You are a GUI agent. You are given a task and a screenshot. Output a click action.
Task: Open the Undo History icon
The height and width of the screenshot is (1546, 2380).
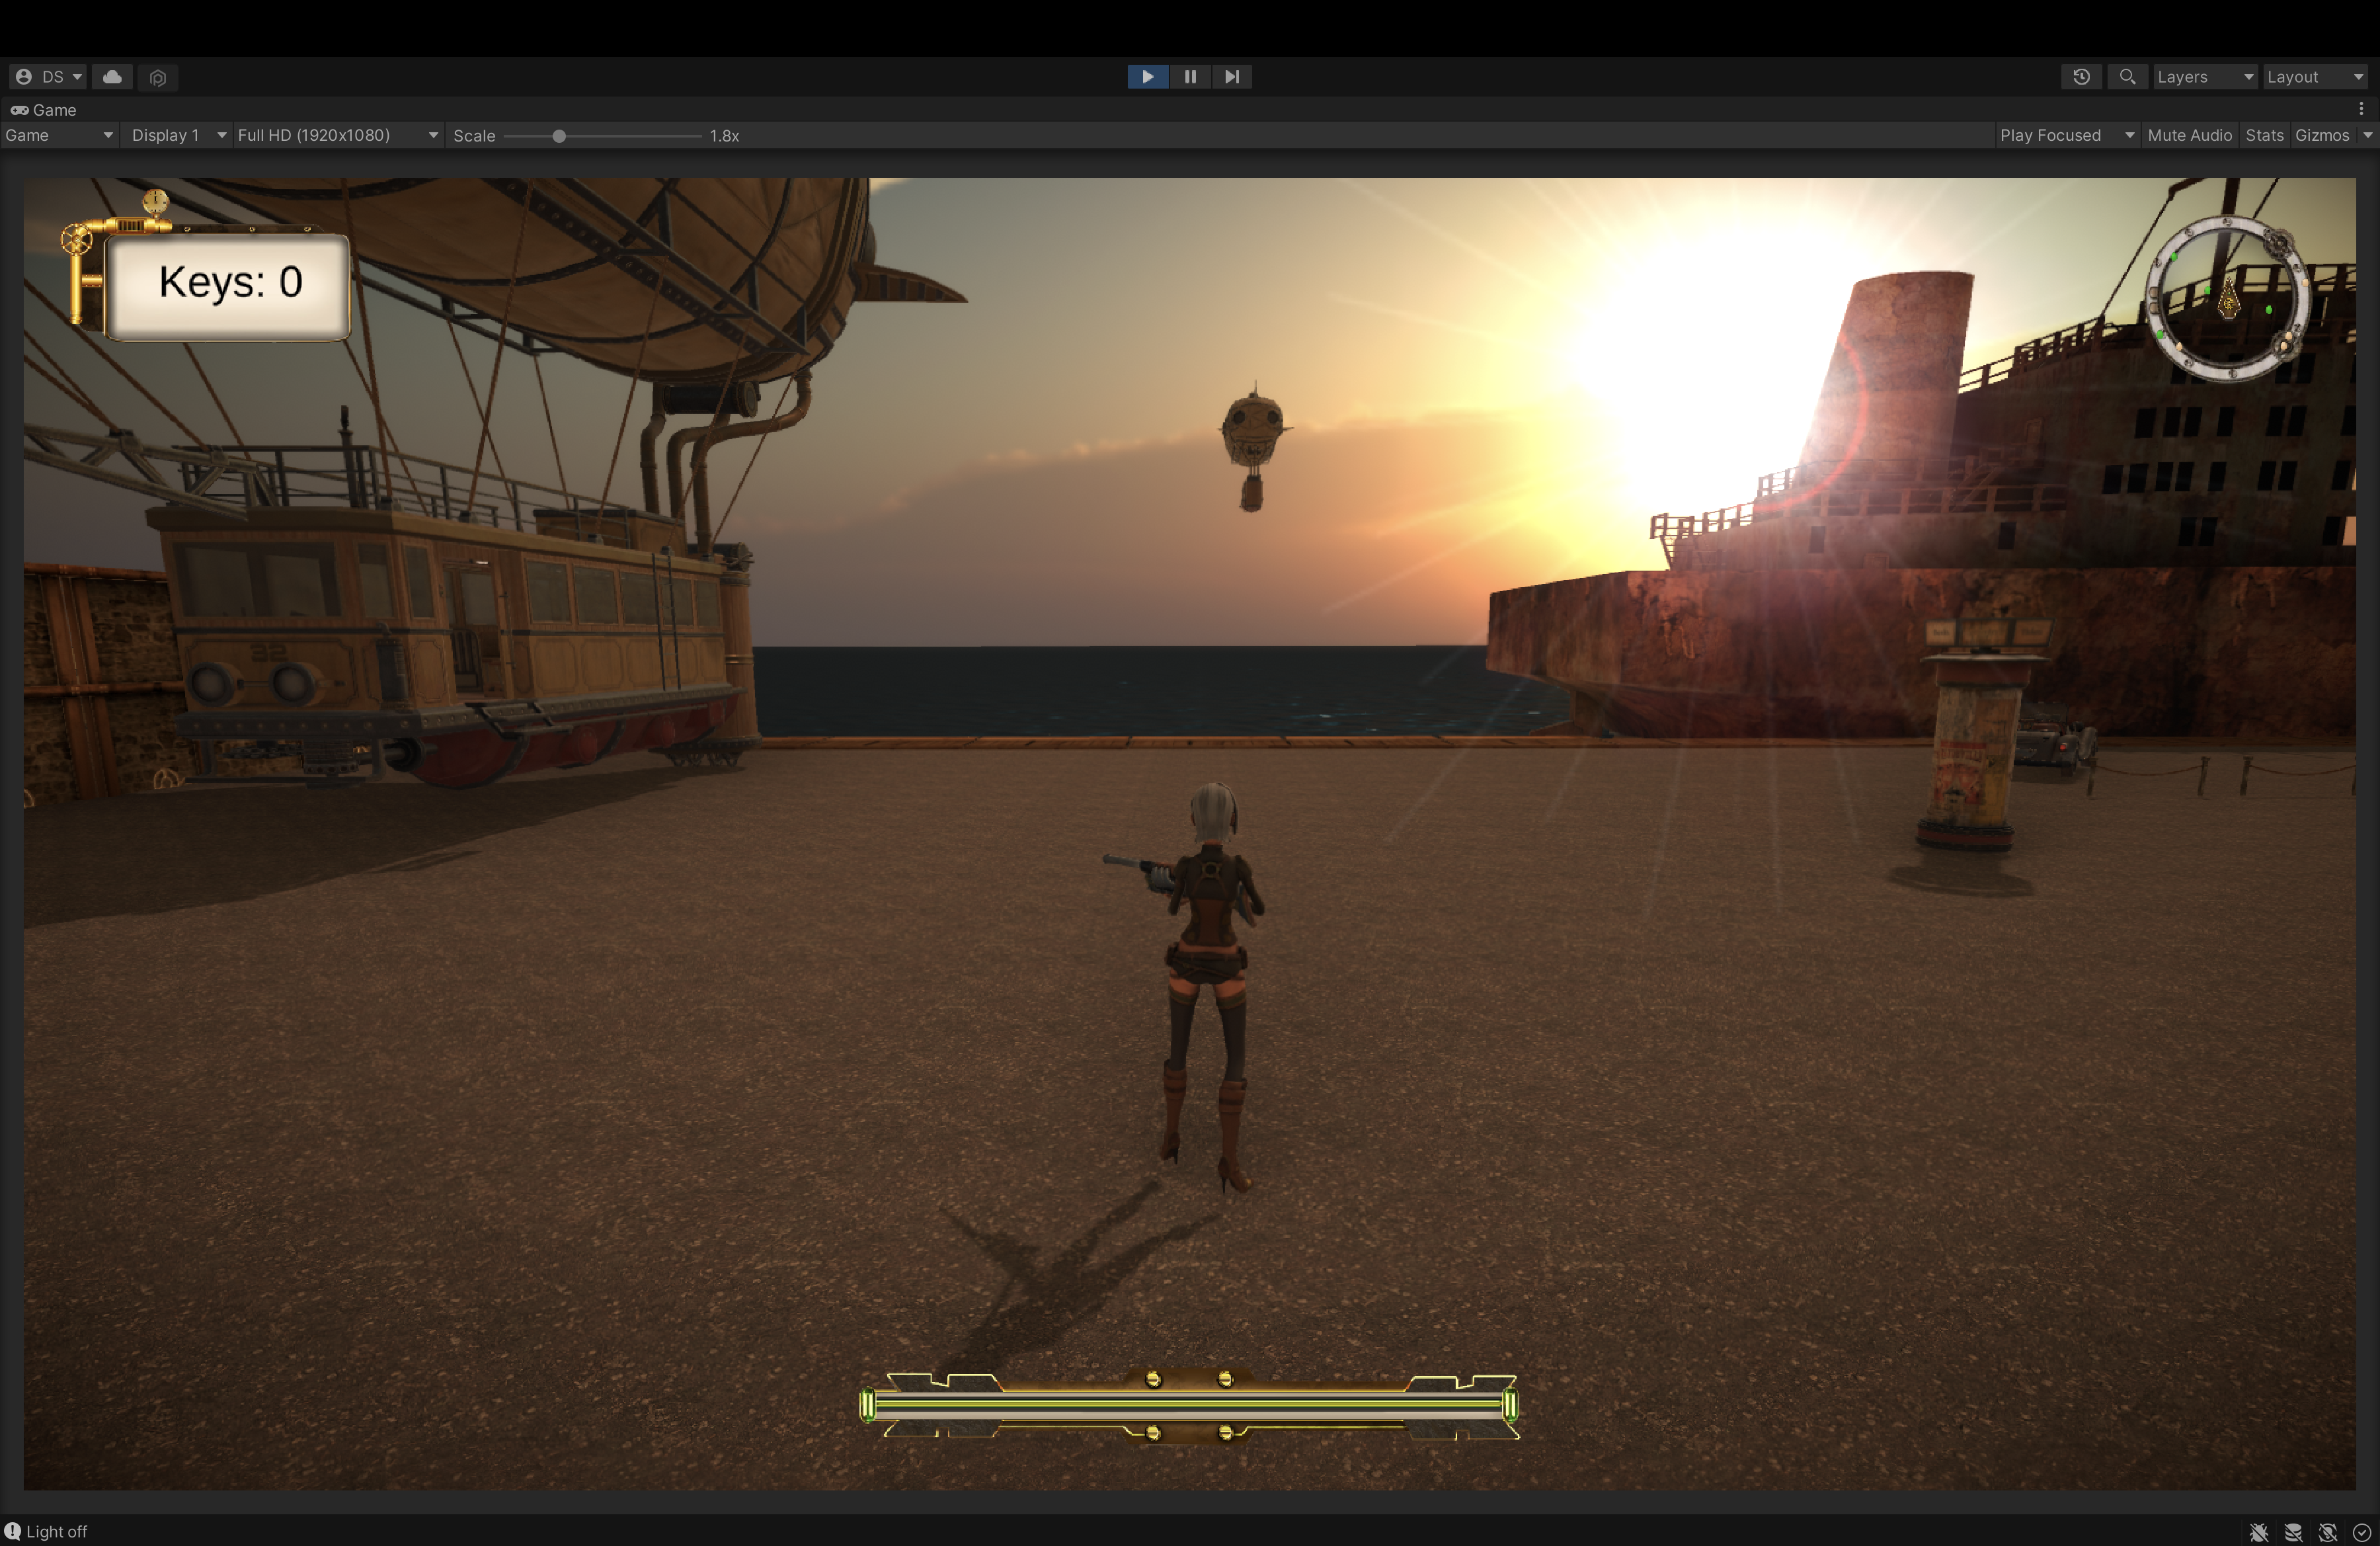point(2081,77)
